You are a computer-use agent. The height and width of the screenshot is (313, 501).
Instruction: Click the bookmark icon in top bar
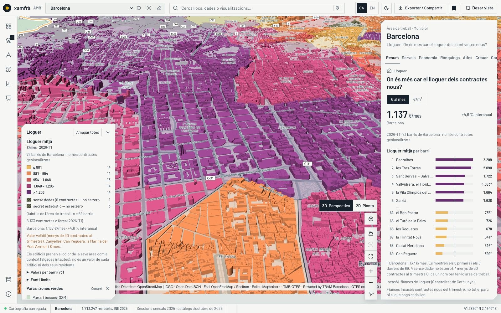[454, 8]
